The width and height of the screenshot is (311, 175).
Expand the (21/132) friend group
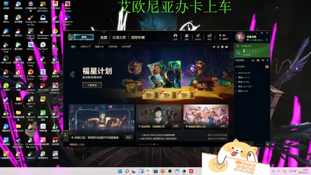pos(244,86)
